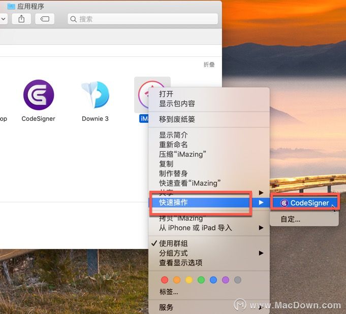This screenshot has height=314, width=346.
Task: Click the 应用程序 folder icon in title bar
Action: [11, 6]
